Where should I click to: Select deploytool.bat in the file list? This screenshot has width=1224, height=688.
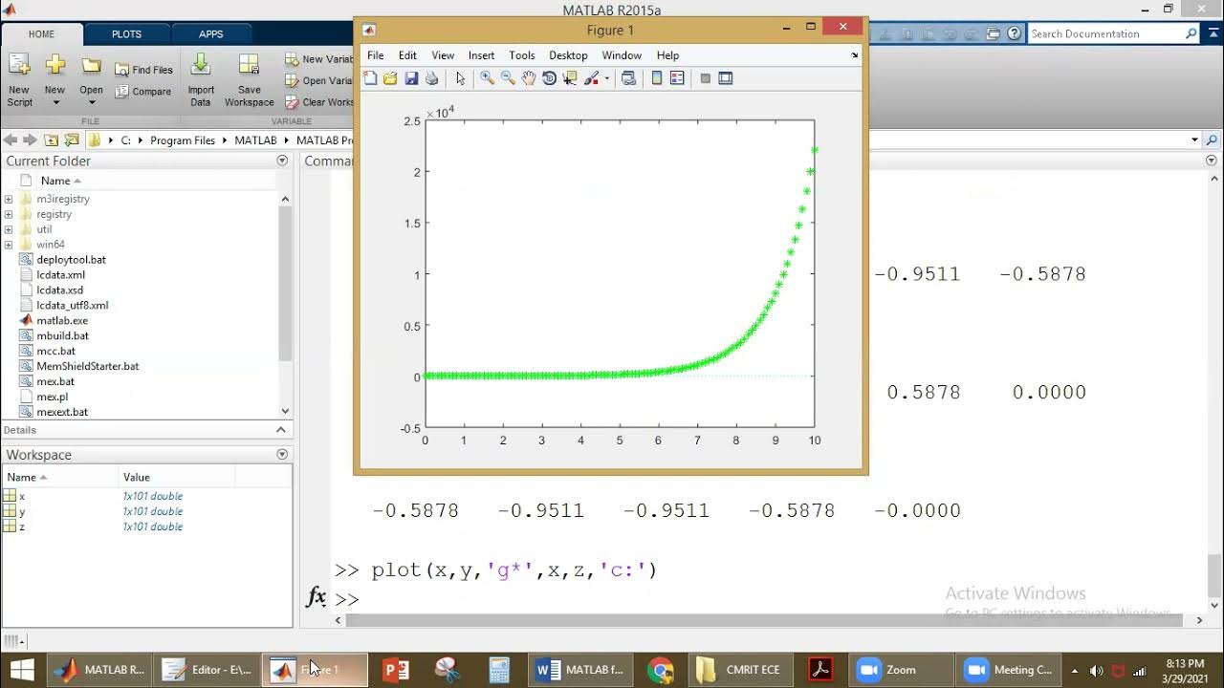71,260
